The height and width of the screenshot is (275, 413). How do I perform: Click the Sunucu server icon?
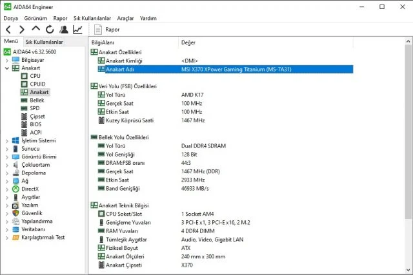point(15,149)
